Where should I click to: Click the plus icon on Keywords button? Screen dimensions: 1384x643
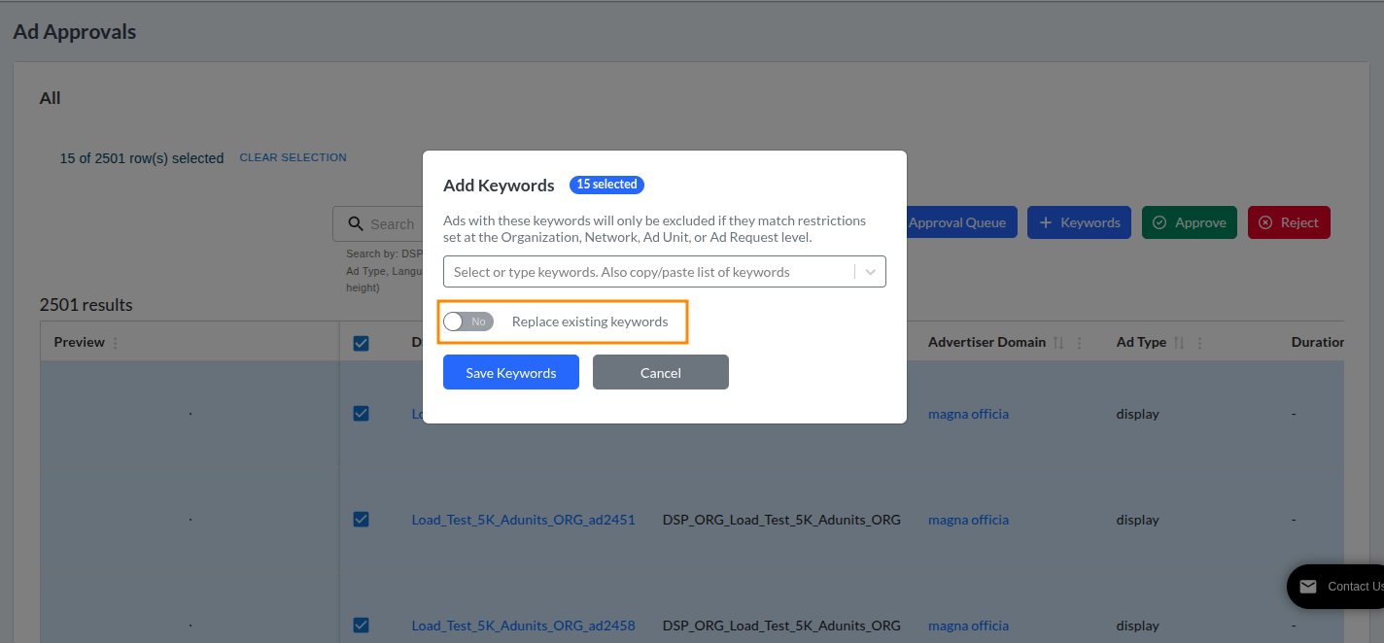[1046, 222]
